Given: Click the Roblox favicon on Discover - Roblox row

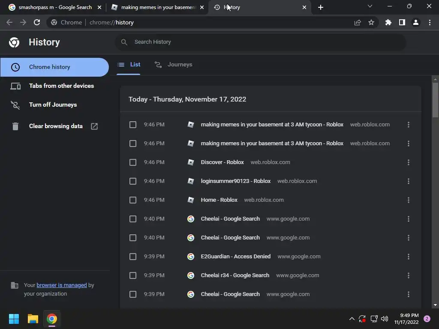Looking at the screenshot, I should (x=191, y=162).
